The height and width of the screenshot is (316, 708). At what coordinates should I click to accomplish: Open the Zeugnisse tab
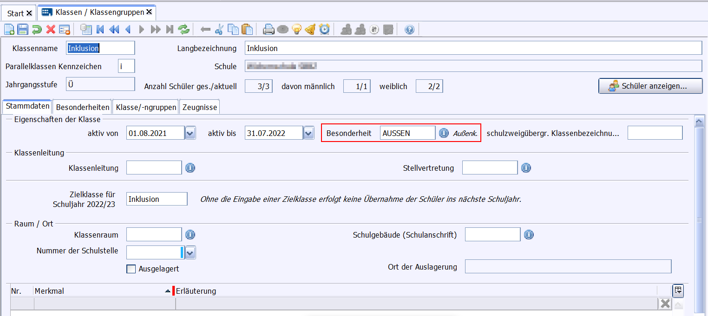click(x=199, y=107)
